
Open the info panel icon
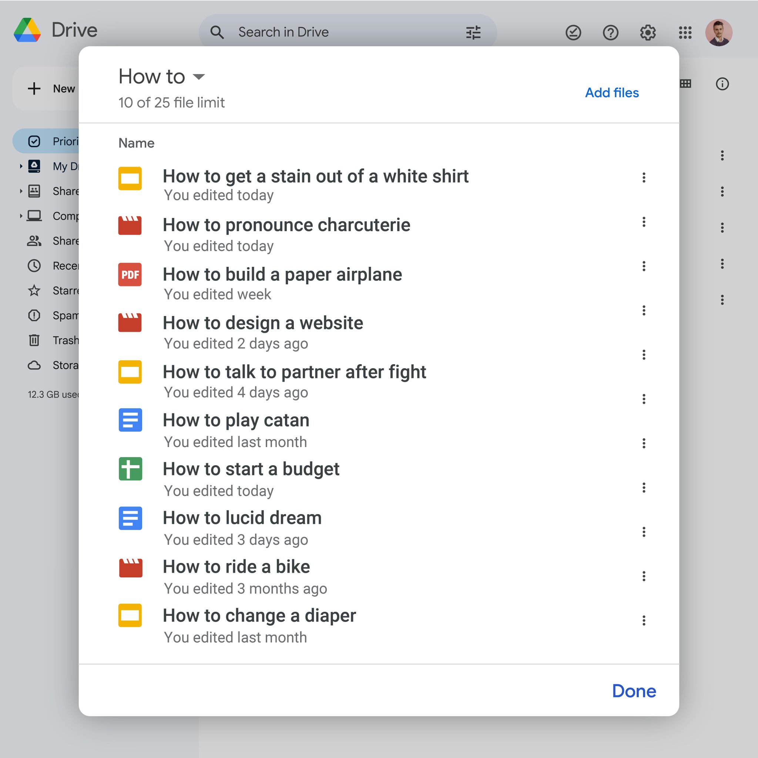pos(722,84)
